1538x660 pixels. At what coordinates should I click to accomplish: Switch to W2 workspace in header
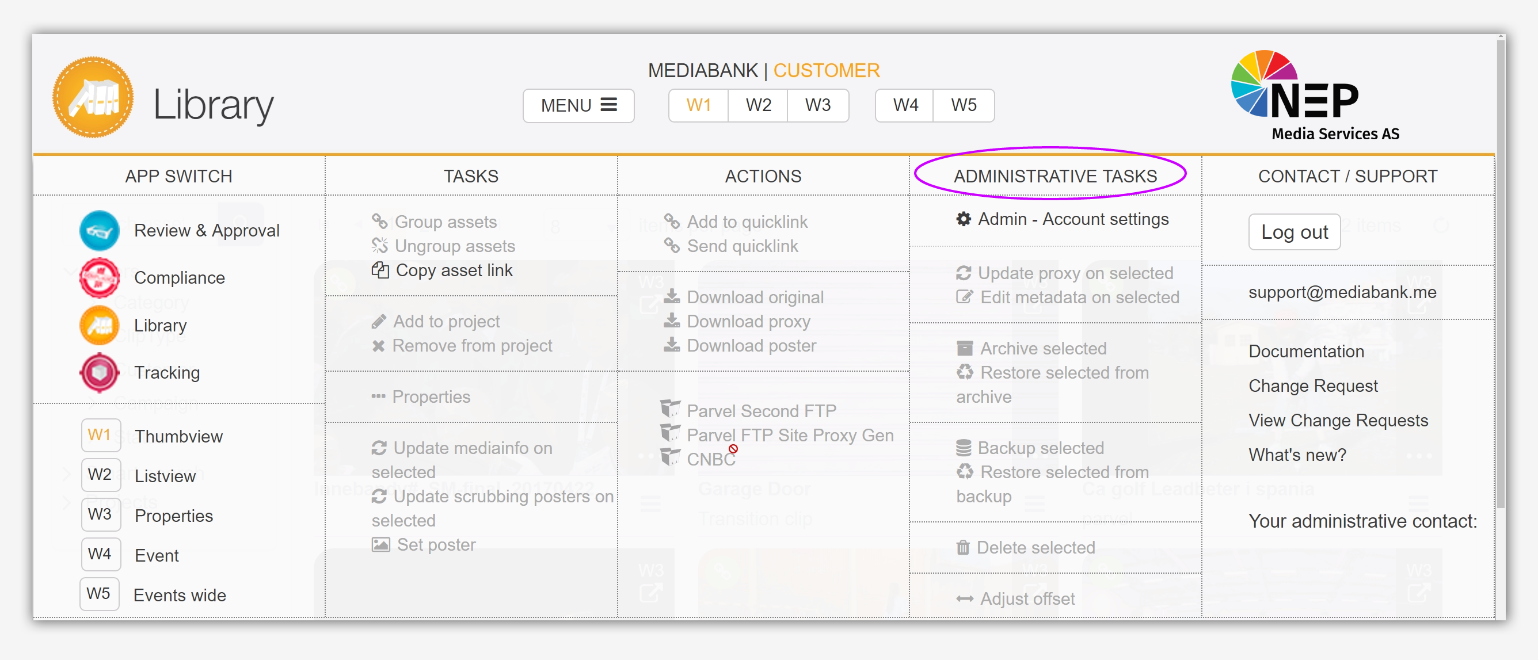point(757,106)
